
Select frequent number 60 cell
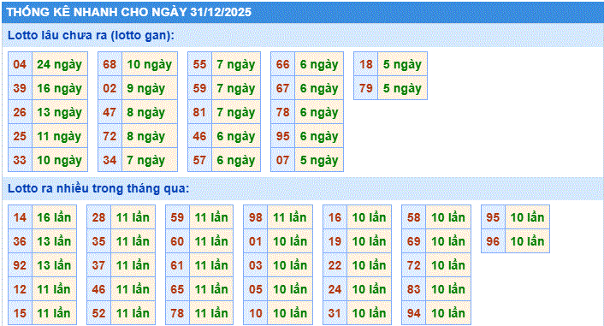tap(178, 240)
